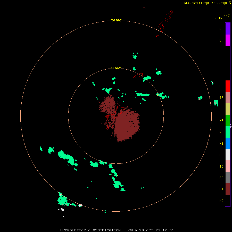Image resolution: width=232 pixels, height=232 pixels.
Task: Click the [CLAS] legend heading
Action: tap(218, 18)
